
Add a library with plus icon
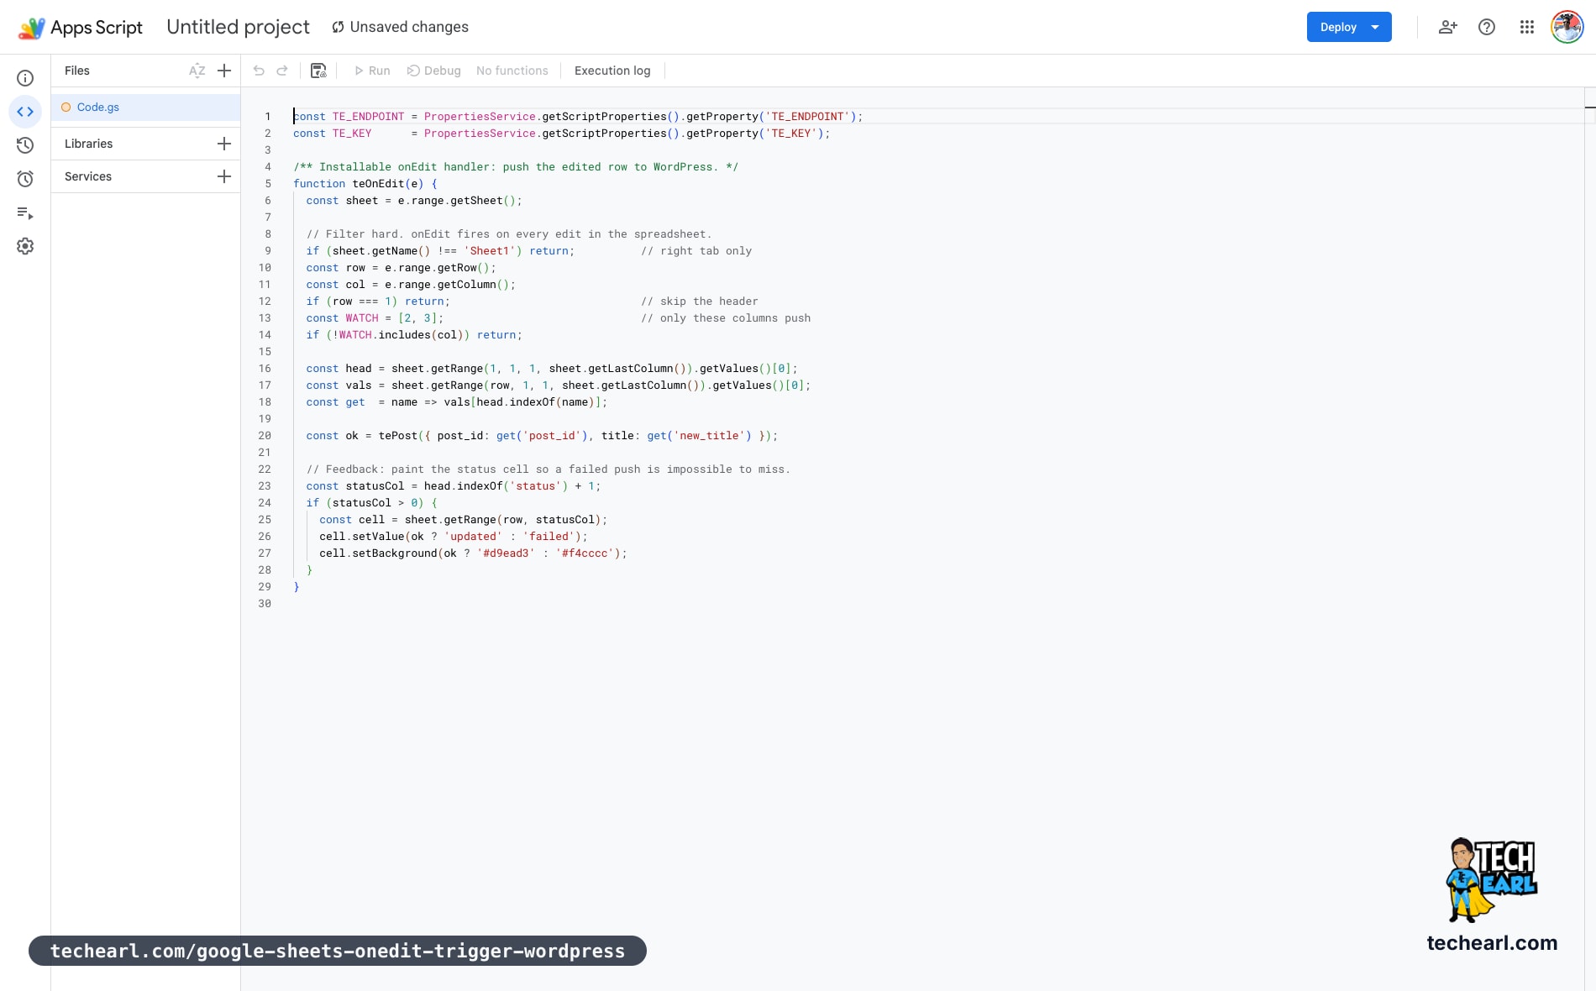[x=224, y=144]
